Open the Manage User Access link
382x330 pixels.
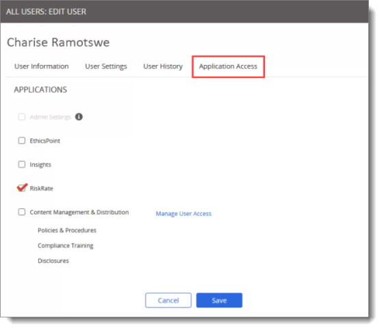point(183,214)
